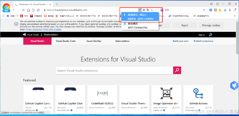This screenshot has height=116, width=239.
Task: Click the Sign in link
Action: coord(201,35)
